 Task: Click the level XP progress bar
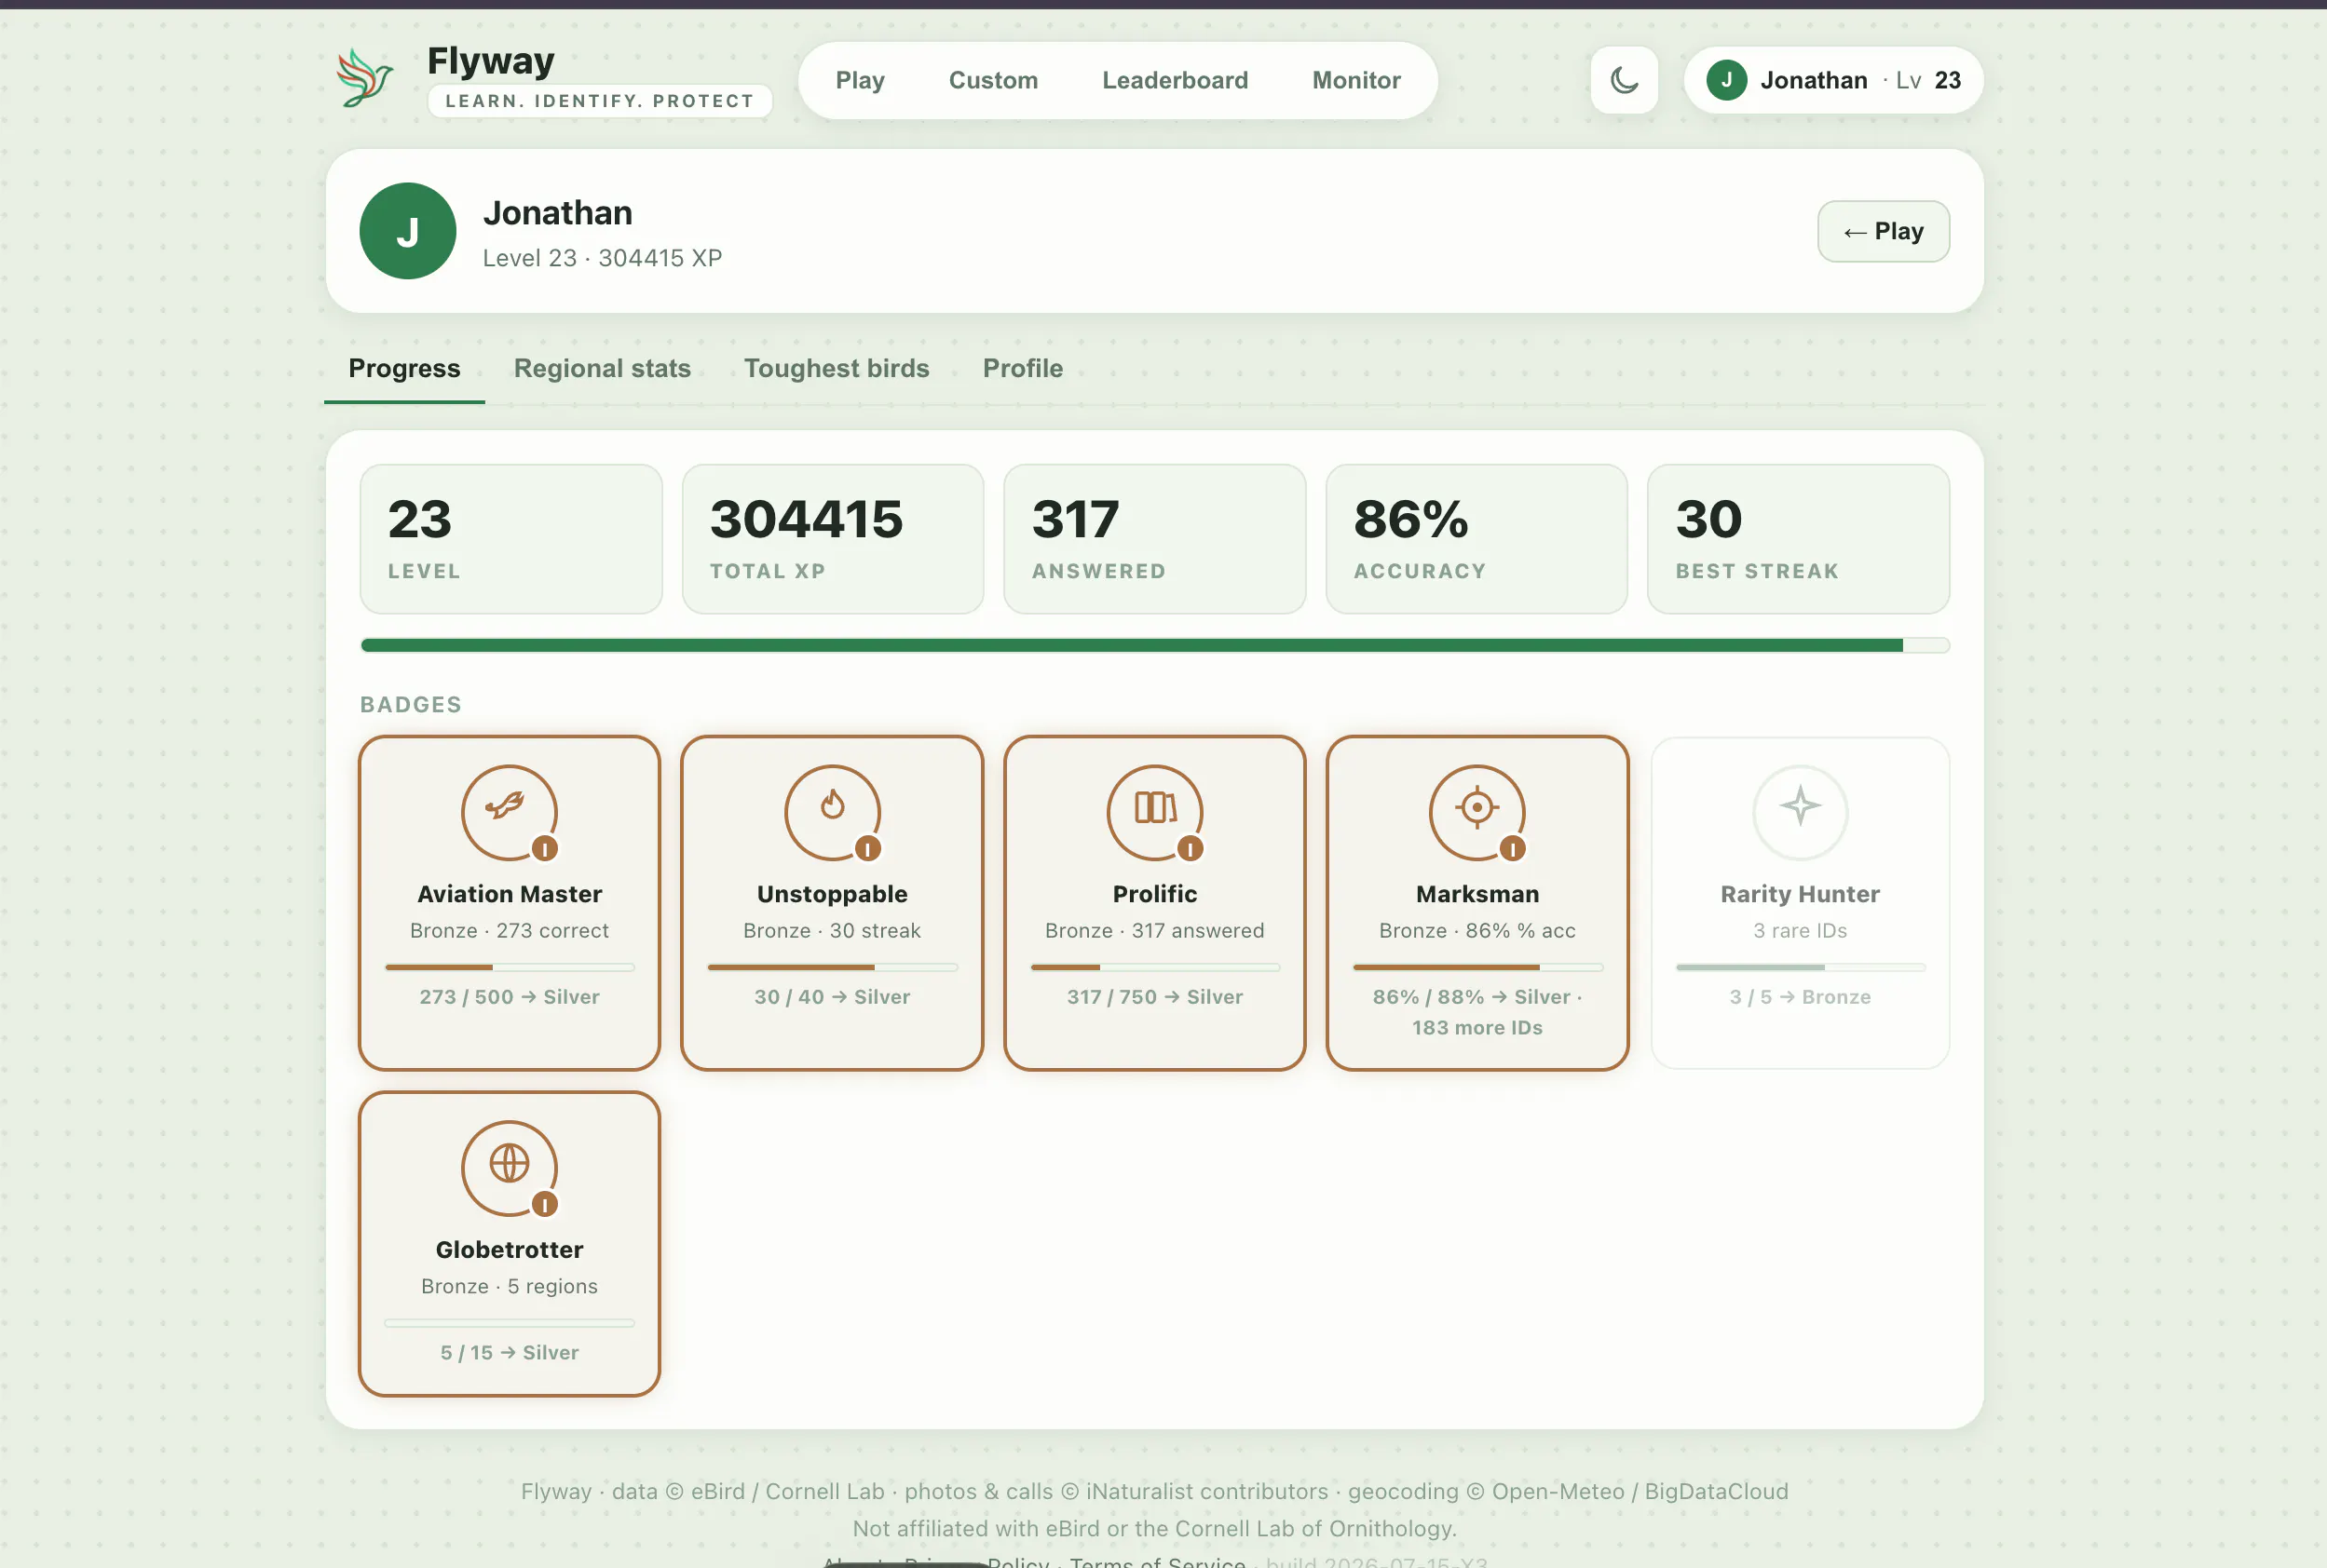(x=1154, y=646)
